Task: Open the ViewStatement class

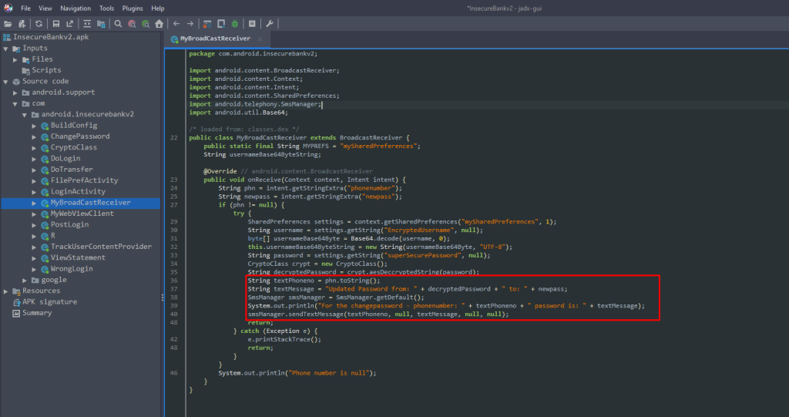Action: pos(78,257)
